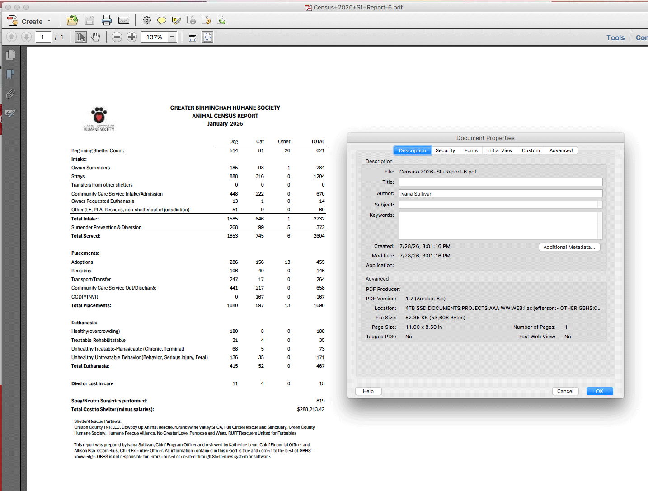Click the extract page green arrow icon
This screenshot has width=648, height=491.
tap(221, 20)
